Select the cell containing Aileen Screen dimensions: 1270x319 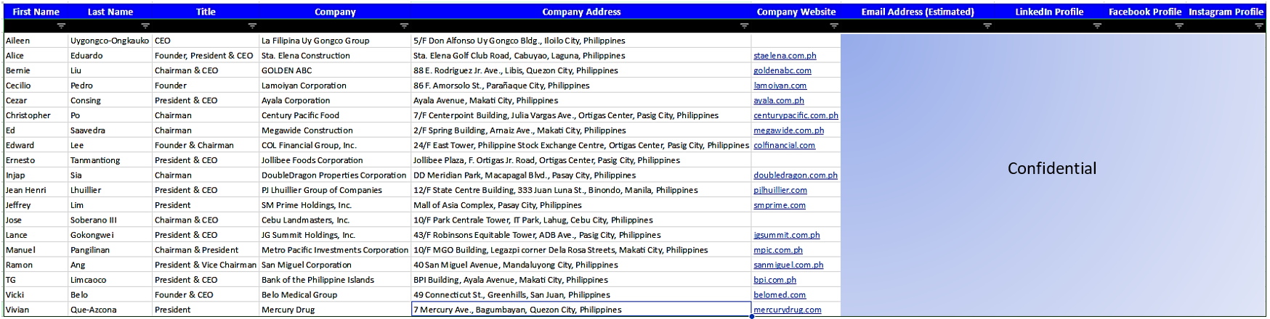[36, 41]
